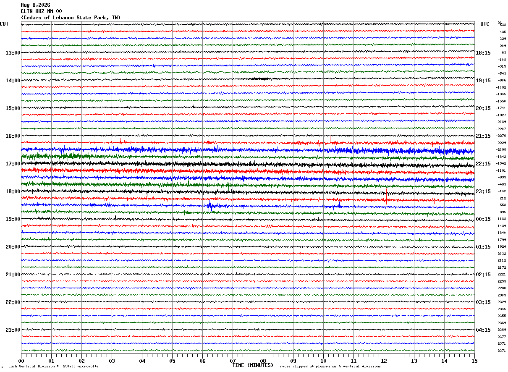Click DC offset value -806
This screenshot has height=372, width=508.
[501, 80]
